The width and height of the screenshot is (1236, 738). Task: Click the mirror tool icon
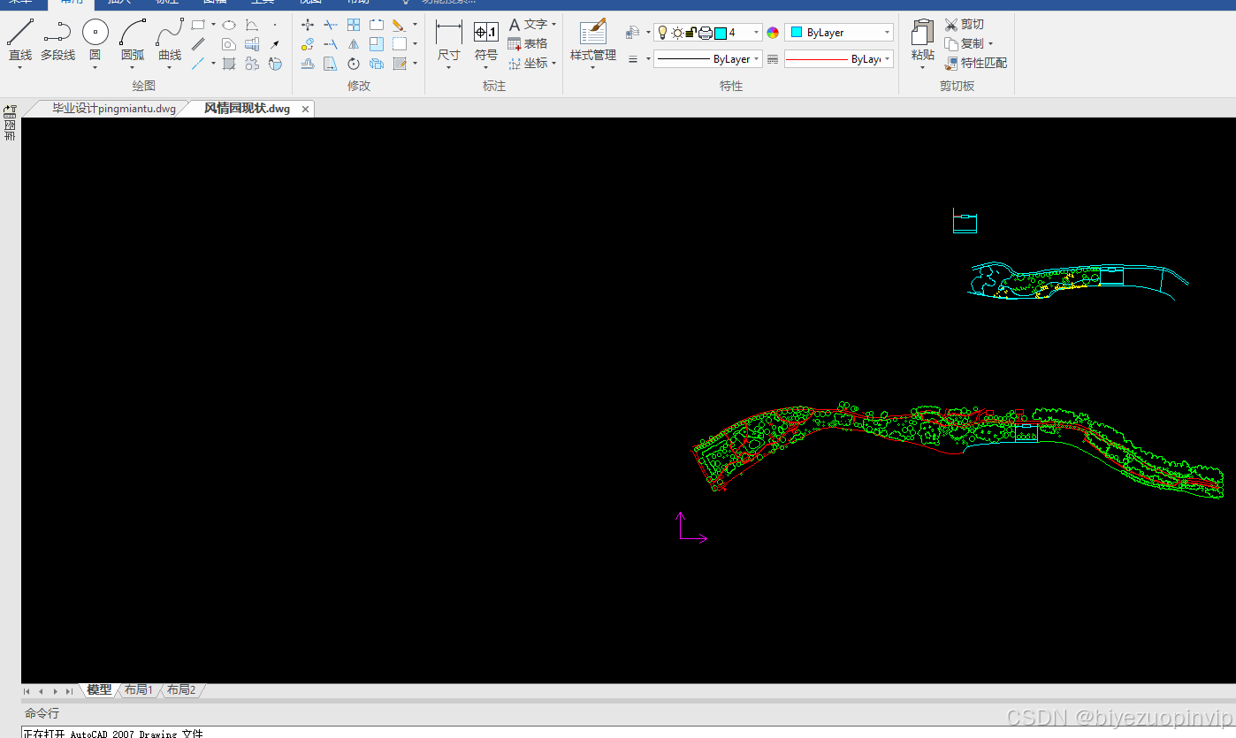[x=354, y=44]
